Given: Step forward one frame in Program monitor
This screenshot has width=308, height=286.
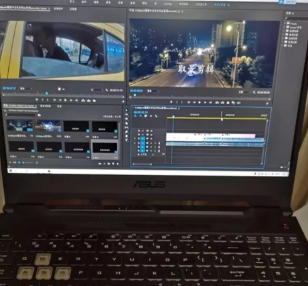Looking at the screenshot, I should [x=205, y=102].
